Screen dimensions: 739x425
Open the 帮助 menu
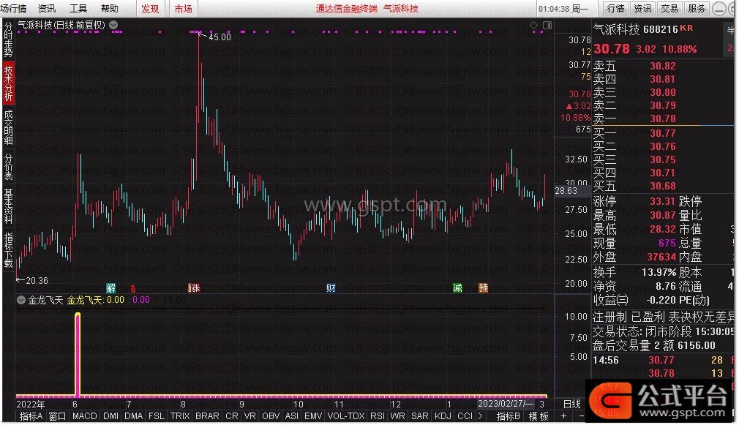coord(110,9)
